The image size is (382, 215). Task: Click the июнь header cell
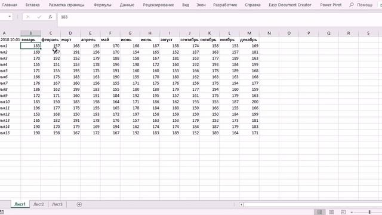(130, 39)
